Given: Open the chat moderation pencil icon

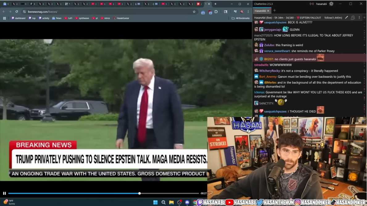Looking at the screenshot, I should click(346, 18).
